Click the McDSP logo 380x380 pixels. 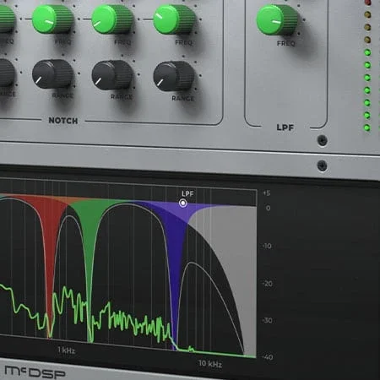(x=35, y=372)
